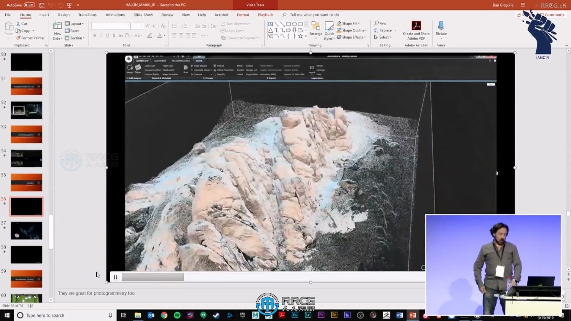This screenshot has height=321, width=571.
Task: Open Google Chrome from taskbar
Action: coord(164,315)
